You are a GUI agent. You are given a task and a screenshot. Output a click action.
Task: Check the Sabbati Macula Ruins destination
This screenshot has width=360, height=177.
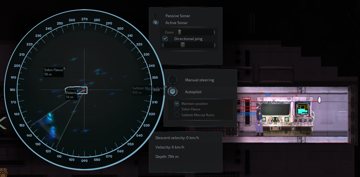(177, 115)
